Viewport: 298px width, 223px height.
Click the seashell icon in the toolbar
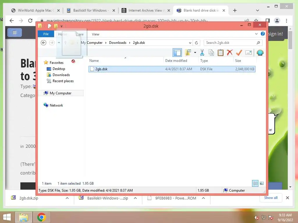click(260, 53)
